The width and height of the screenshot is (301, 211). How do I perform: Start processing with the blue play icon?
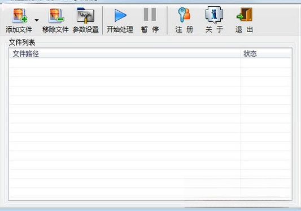pyautogui.click(x=120, y=15)
